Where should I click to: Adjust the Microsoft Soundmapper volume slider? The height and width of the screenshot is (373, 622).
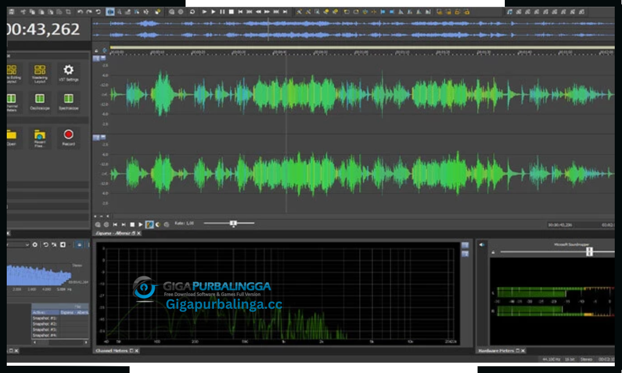[x=589, y=251]
